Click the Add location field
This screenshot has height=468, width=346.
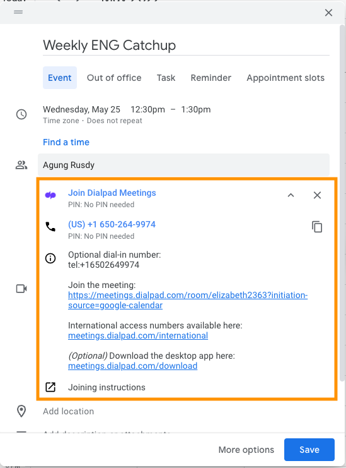click(186, 411)
